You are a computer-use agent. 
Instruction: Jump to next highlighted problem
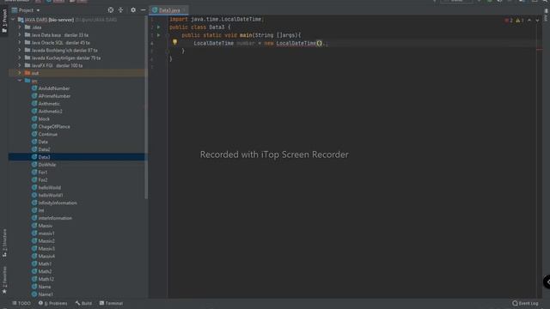tap(537, 21)
